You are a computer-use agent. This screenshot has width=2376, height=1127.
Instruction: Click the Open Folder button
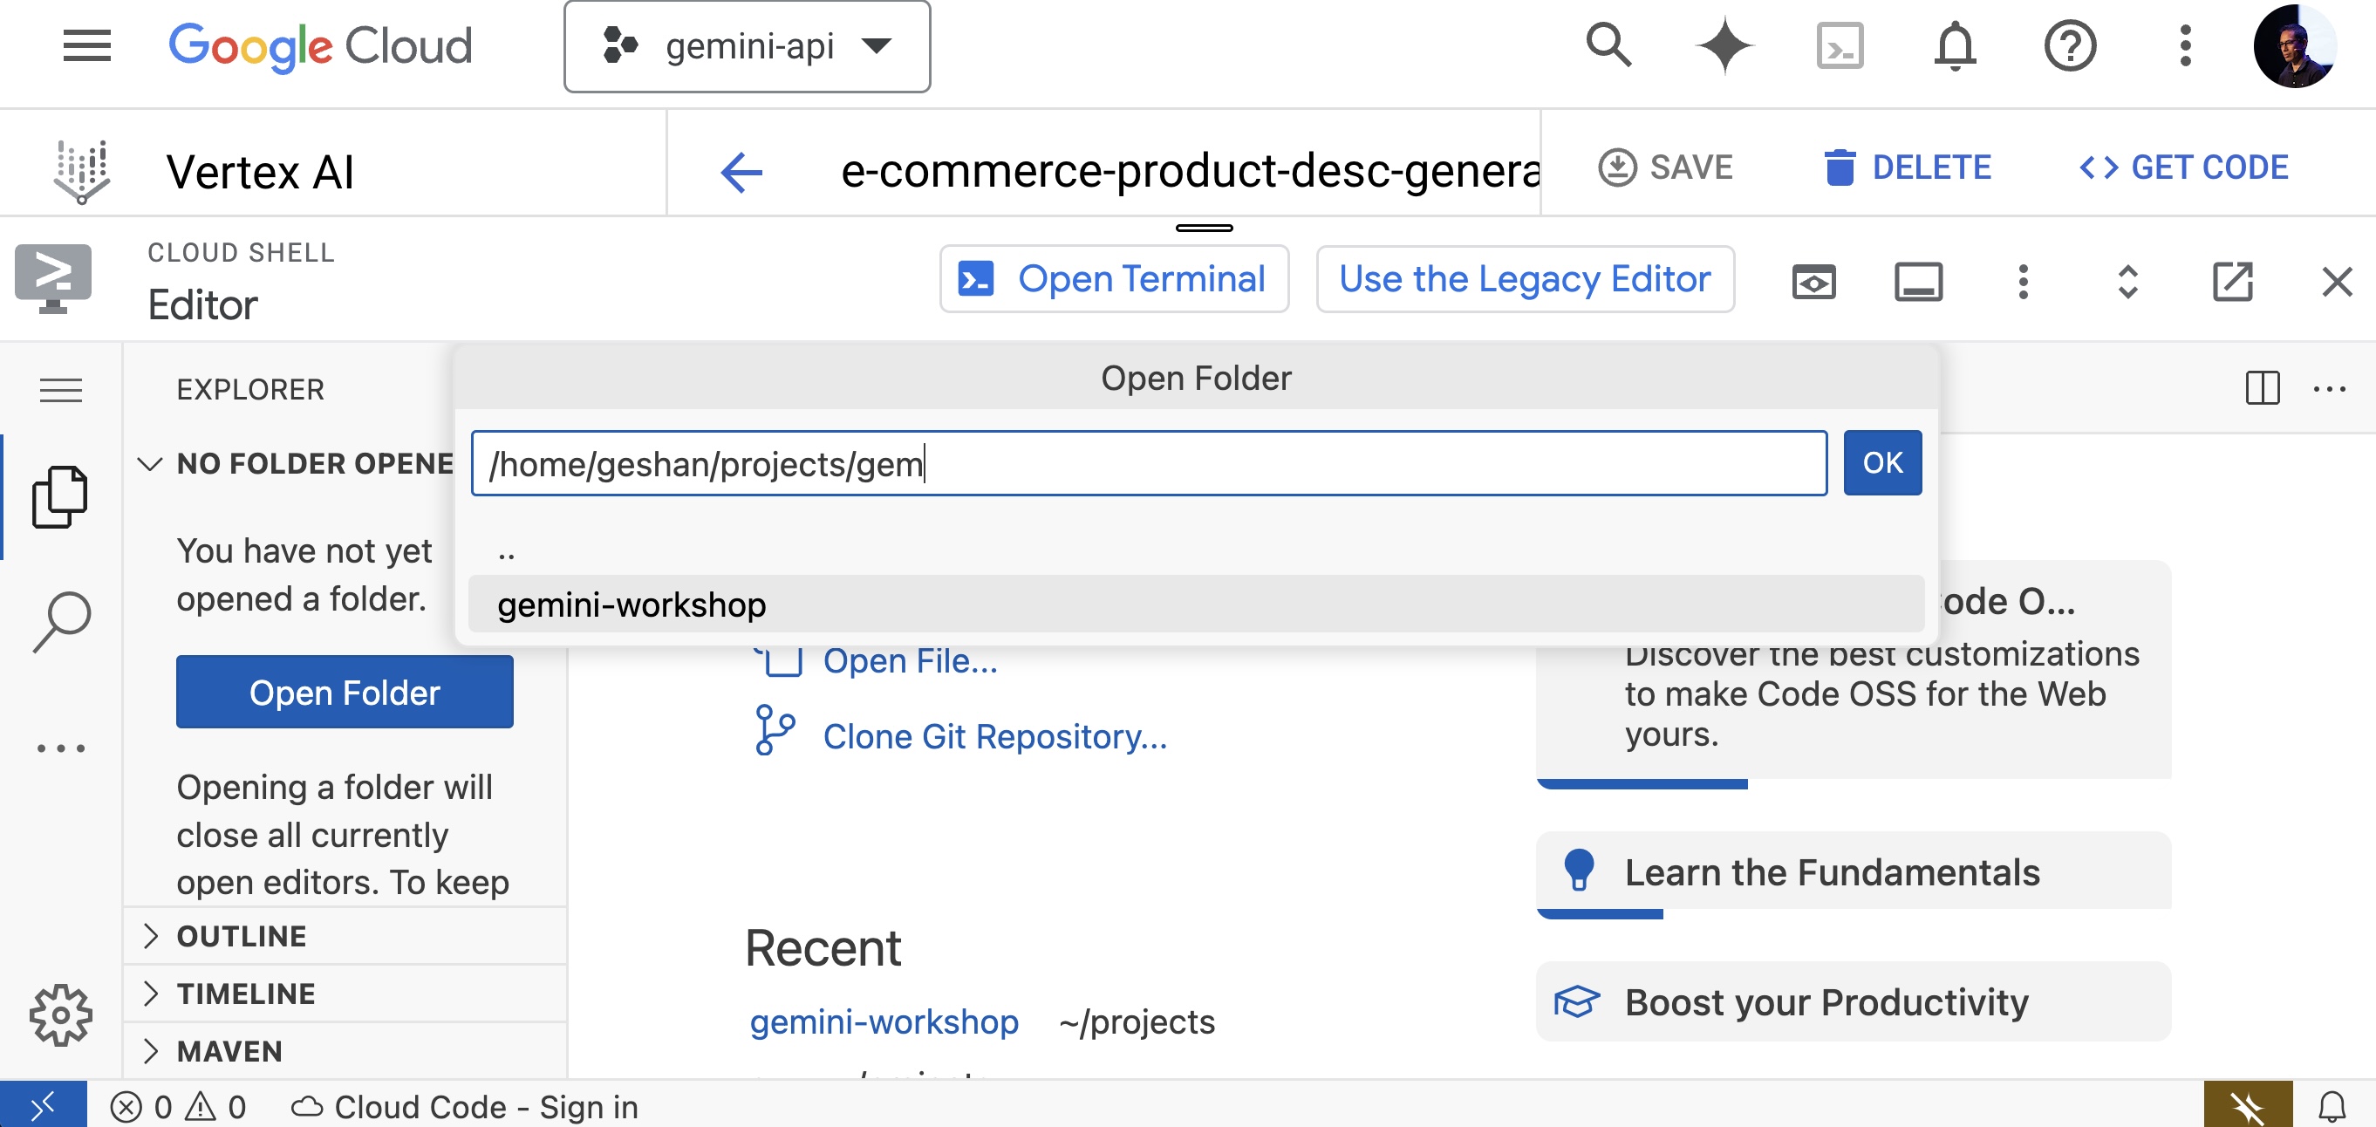(x=344, y=692)
